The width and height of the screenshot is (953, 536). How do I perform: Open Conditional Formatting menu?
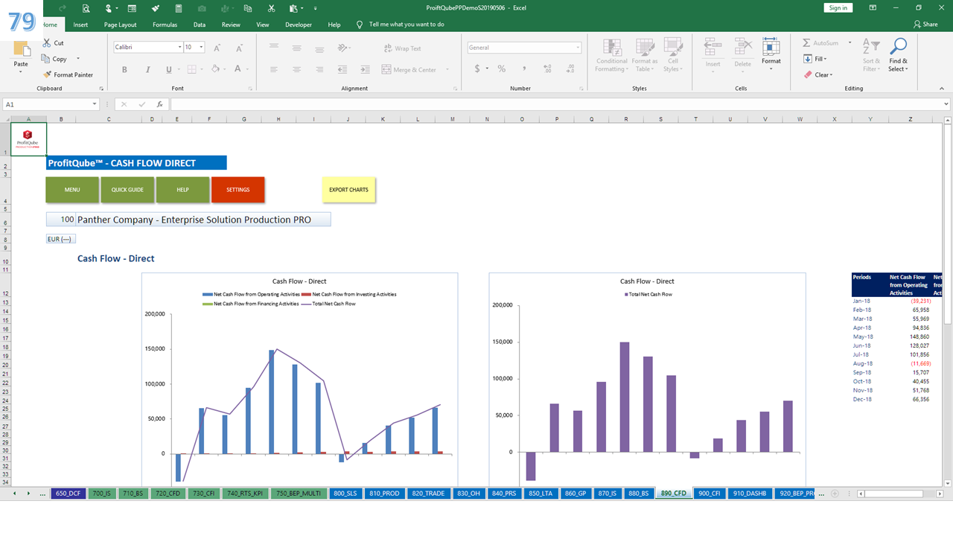coord(612,56)
